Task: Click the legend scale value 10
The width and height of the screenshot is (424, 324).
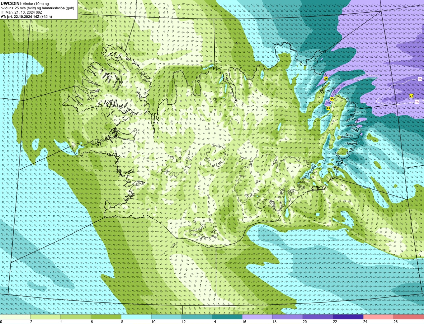Action: (x=153, y=322)
